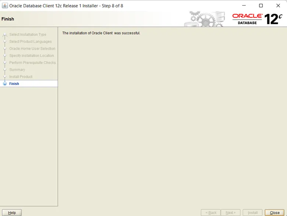Viewport: 287px width, 216px height.
Task: Open the Help button
Action: pos(12,213)
